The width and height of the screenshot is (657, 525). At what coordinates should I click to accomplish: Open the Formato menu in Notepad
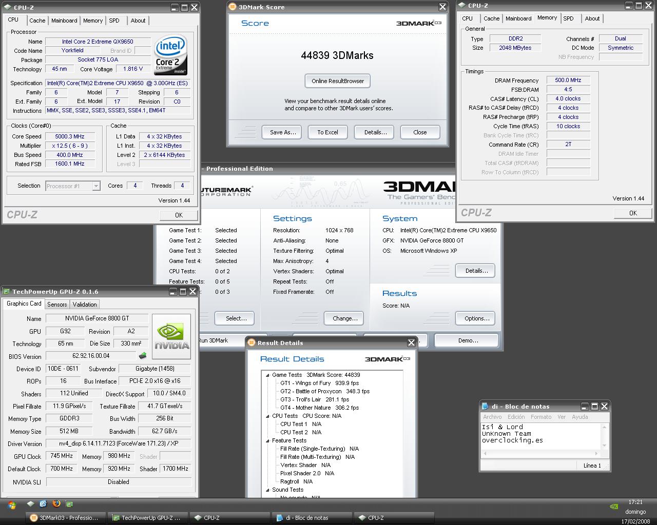pyautogui.click(x=541, y=417)
